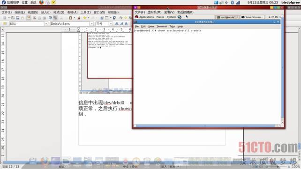The height and width of the screenshot is (169, 301).
Task: Open the font size dropdown
Action: tap(111, 24)
